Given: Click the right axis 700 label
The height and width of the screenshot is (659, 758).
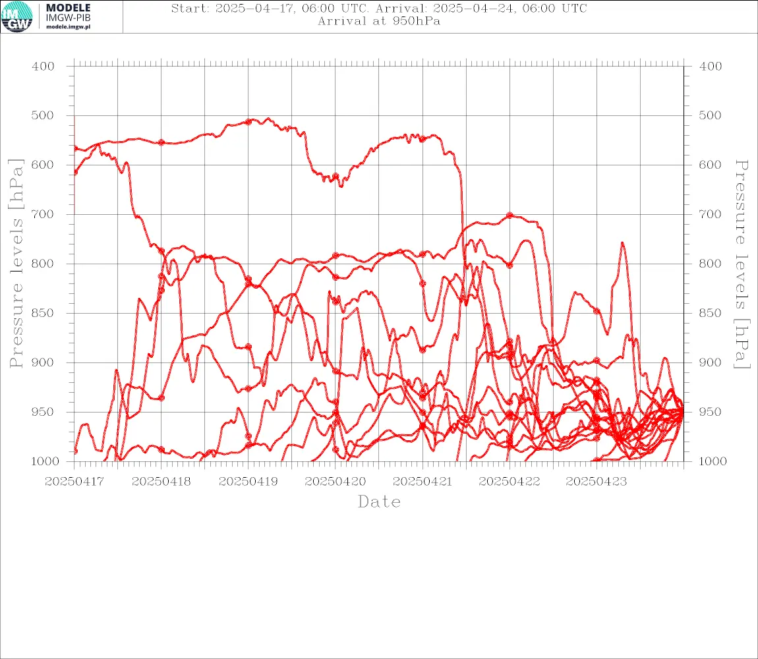Looking at the screenshot, I should click(x=711, y=214).
